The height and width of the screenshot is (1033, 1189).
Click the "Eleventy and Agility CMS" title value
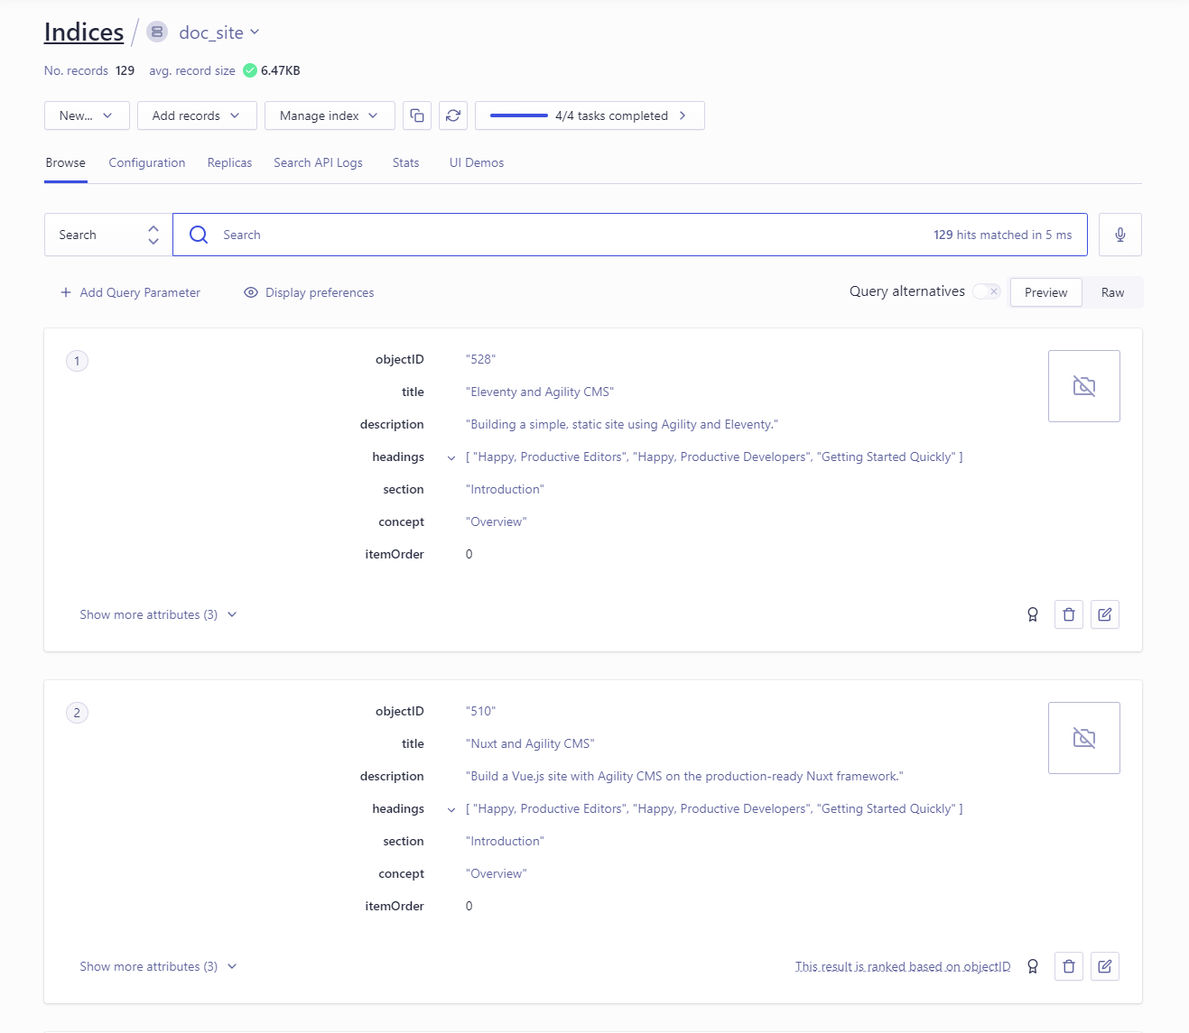tap(540, 392)
